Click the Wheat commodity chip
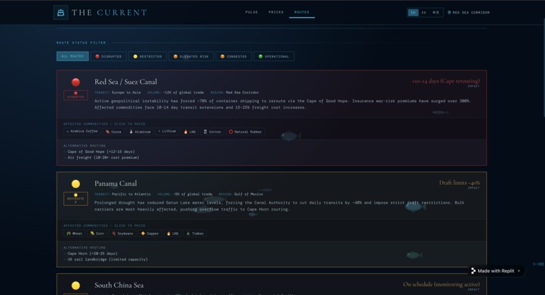This screenshot has width=545, height=295. coord(74,233)
